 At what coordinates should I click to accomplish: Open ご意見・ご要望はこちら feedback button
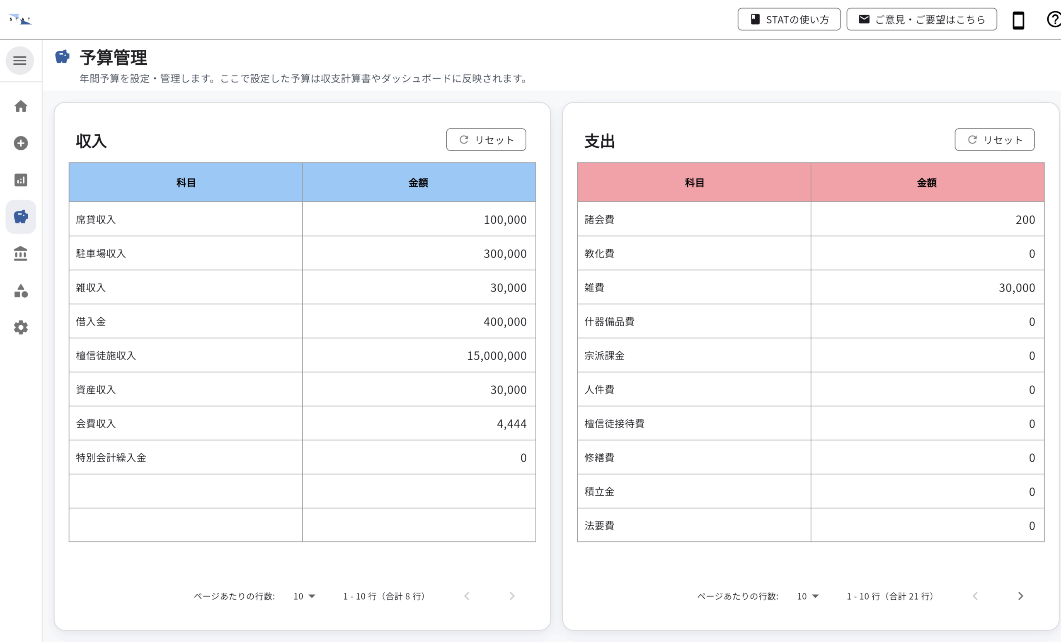[x=921, y=19]
